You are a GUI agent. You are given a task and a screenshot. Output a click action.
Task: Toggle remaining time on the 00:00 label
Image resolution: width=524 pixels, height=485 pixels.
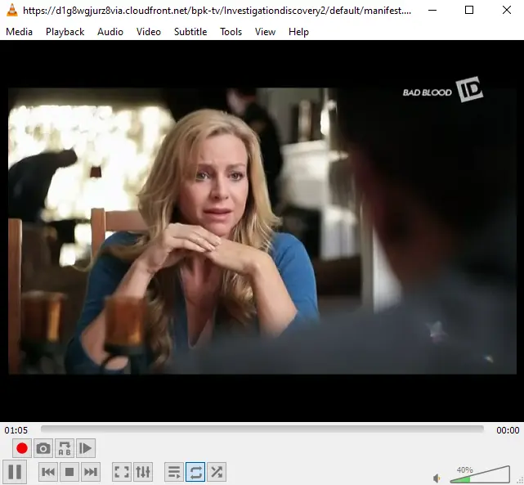(508, 430)
